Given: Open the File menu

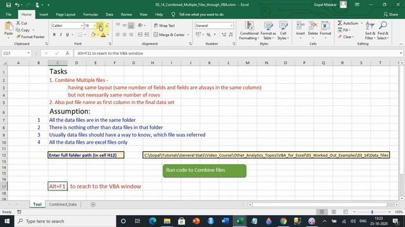Looking at the screenshot, I should tap(8, 15).
